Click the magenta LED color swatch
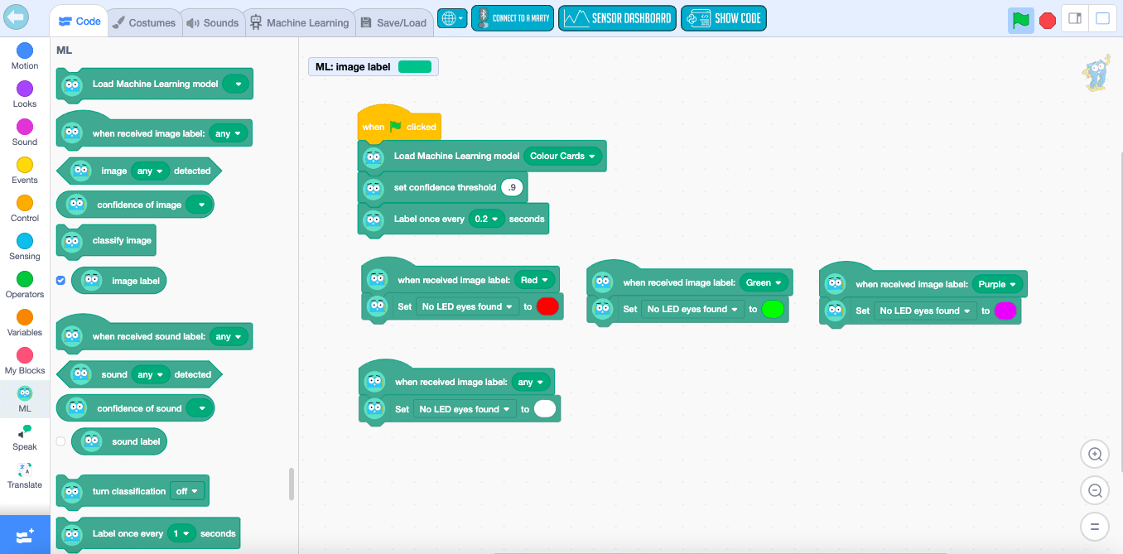 [x=1005, y=311]
